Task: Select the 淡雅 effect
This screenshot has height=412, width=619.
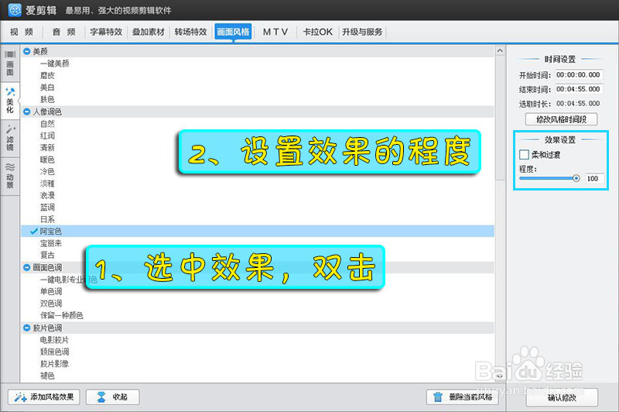Action: pos(47,184)
